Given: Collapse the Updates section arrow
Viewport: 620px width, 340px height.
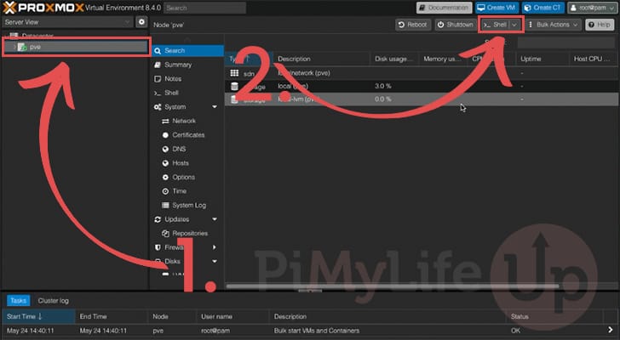Looking at the screenshot, I should 215,219.
